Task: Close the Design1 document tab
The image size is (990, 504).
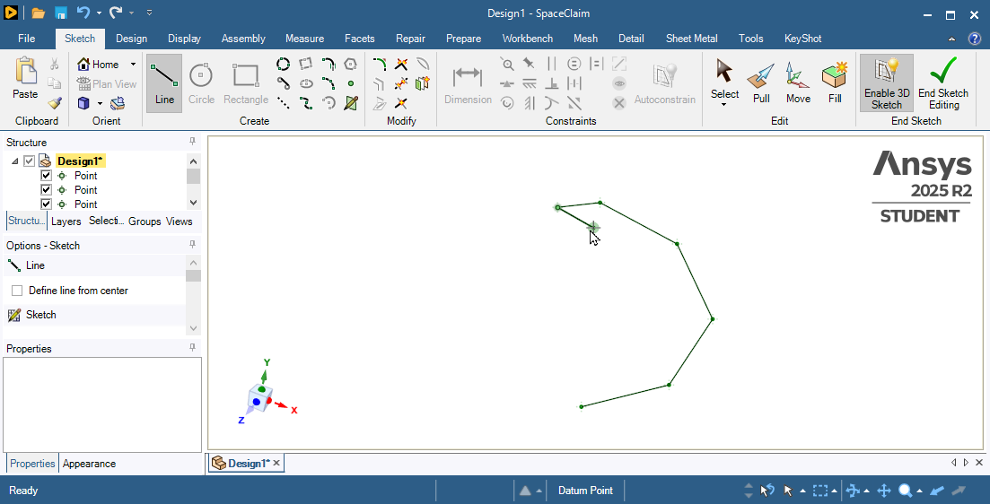Action: pyautogui.click(x=276, y=463)
